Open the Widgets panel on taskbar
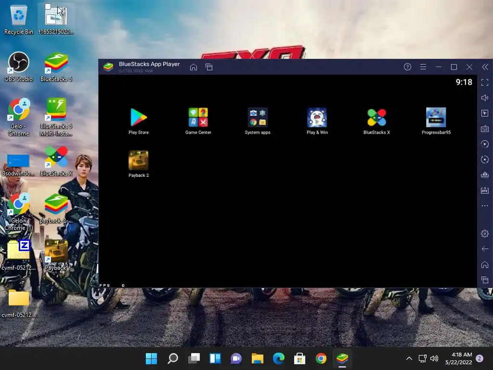This screenshot has height=370, width=493. pyautogui.click(x=215, y=358)
